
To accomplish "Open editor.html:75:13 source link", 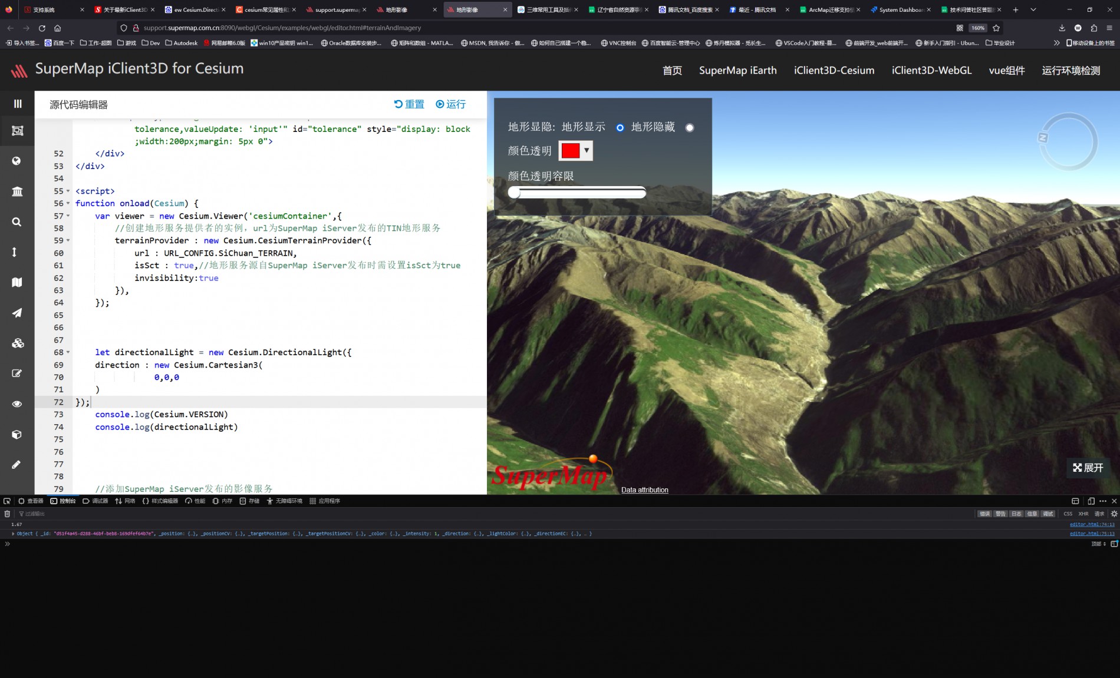I will pos(1092,534).
